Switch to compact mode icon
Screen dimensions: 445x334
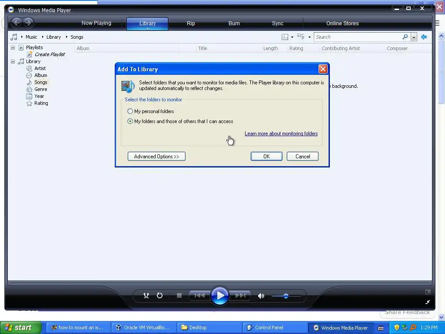tap(428, 302)
